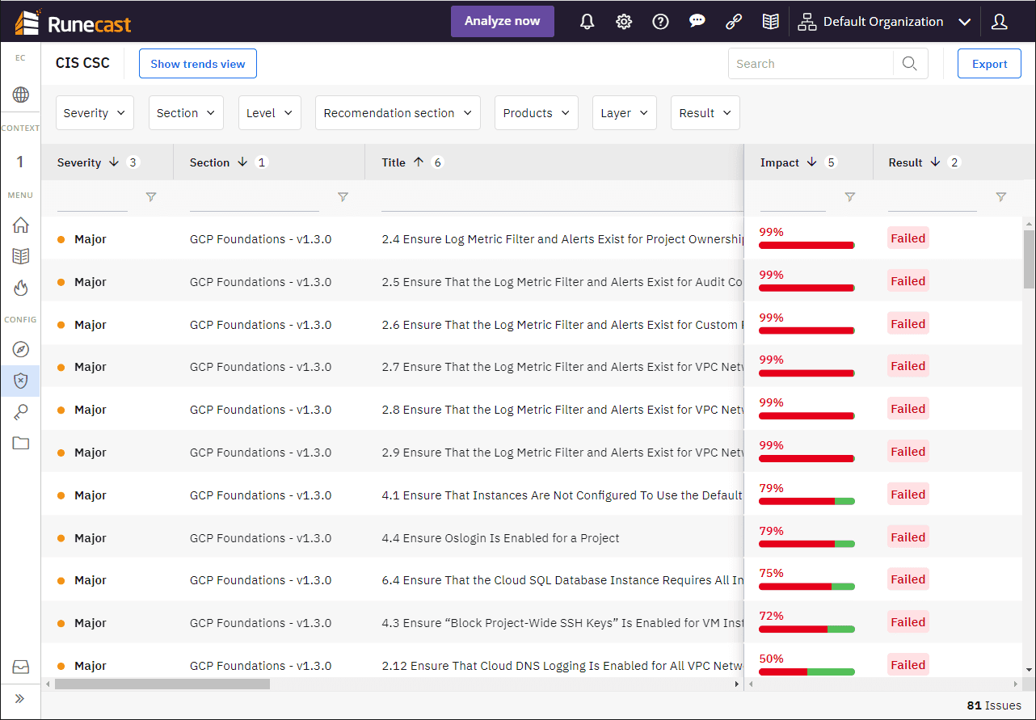This screenshot has width=1036, height=720.
Task: Click the 75% impact bar for row 6.4
Action: 806,586
